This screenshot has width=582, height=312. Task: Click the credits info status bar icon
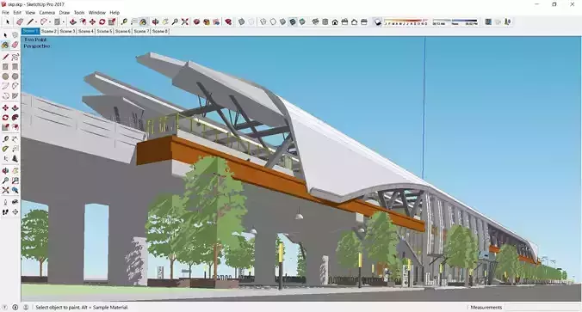[15, 307]
